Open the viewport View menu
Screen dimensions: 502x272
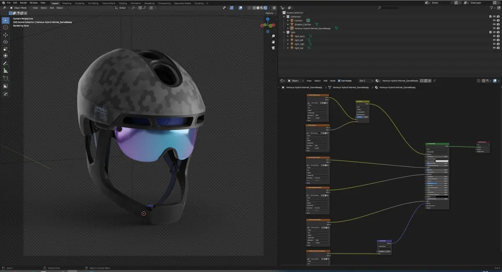(x=35, y=8)
